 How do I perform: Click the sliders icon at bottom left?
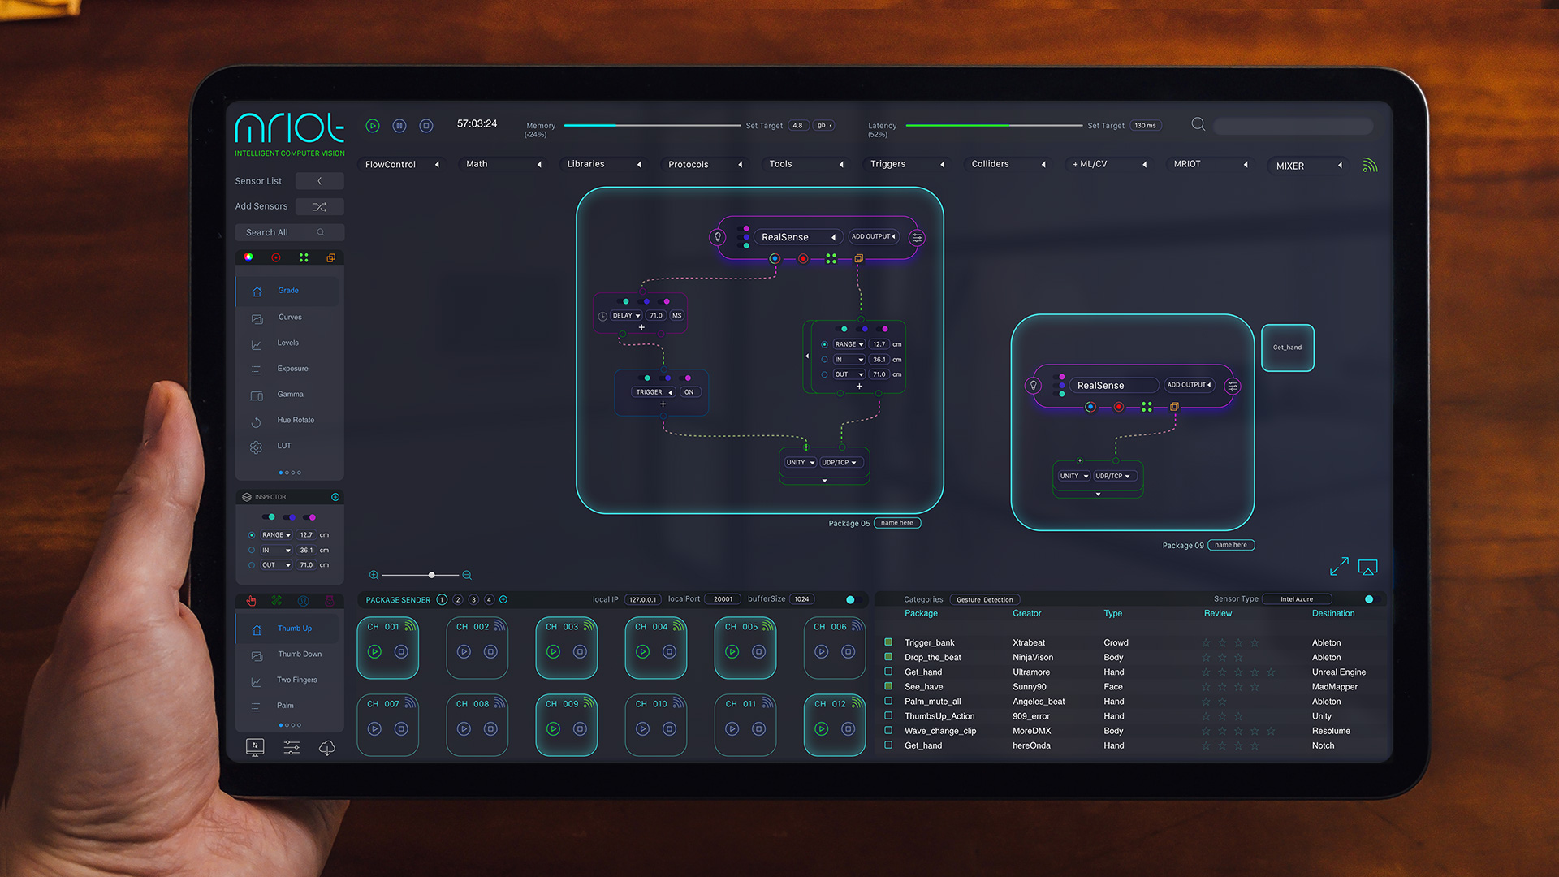[x=292, y=748]
